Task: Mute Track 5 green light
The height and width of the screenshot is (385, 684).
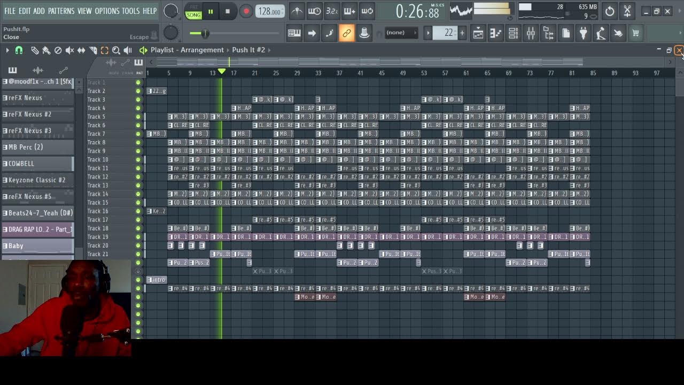Action: pyautogui.click(x=138, y=117)
